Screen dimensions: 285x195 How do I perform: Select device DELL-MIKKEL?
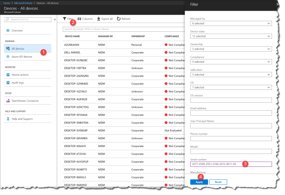72,53
